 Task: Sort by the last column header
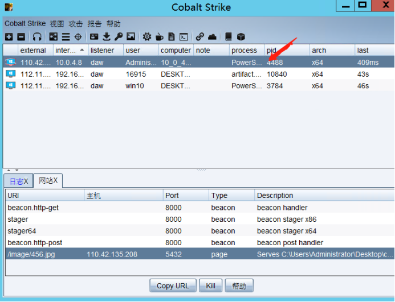pyautogui.click(x=375, y=50)
